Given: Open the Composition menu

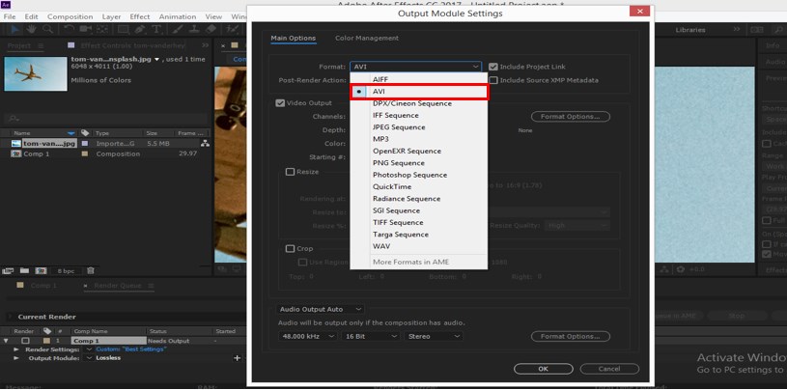Looking at the screenshot, I should pos(70,16).
